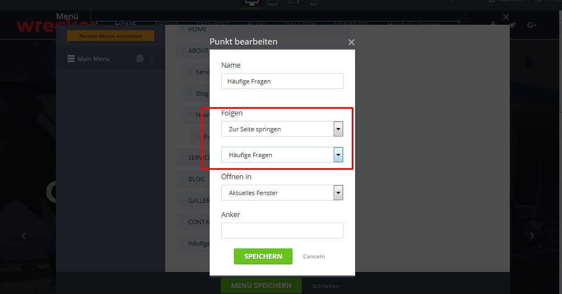The width and height of the screenshot is (562, 294).
Task: Click the drag handle of HOME item
Action: coord(183,29)
